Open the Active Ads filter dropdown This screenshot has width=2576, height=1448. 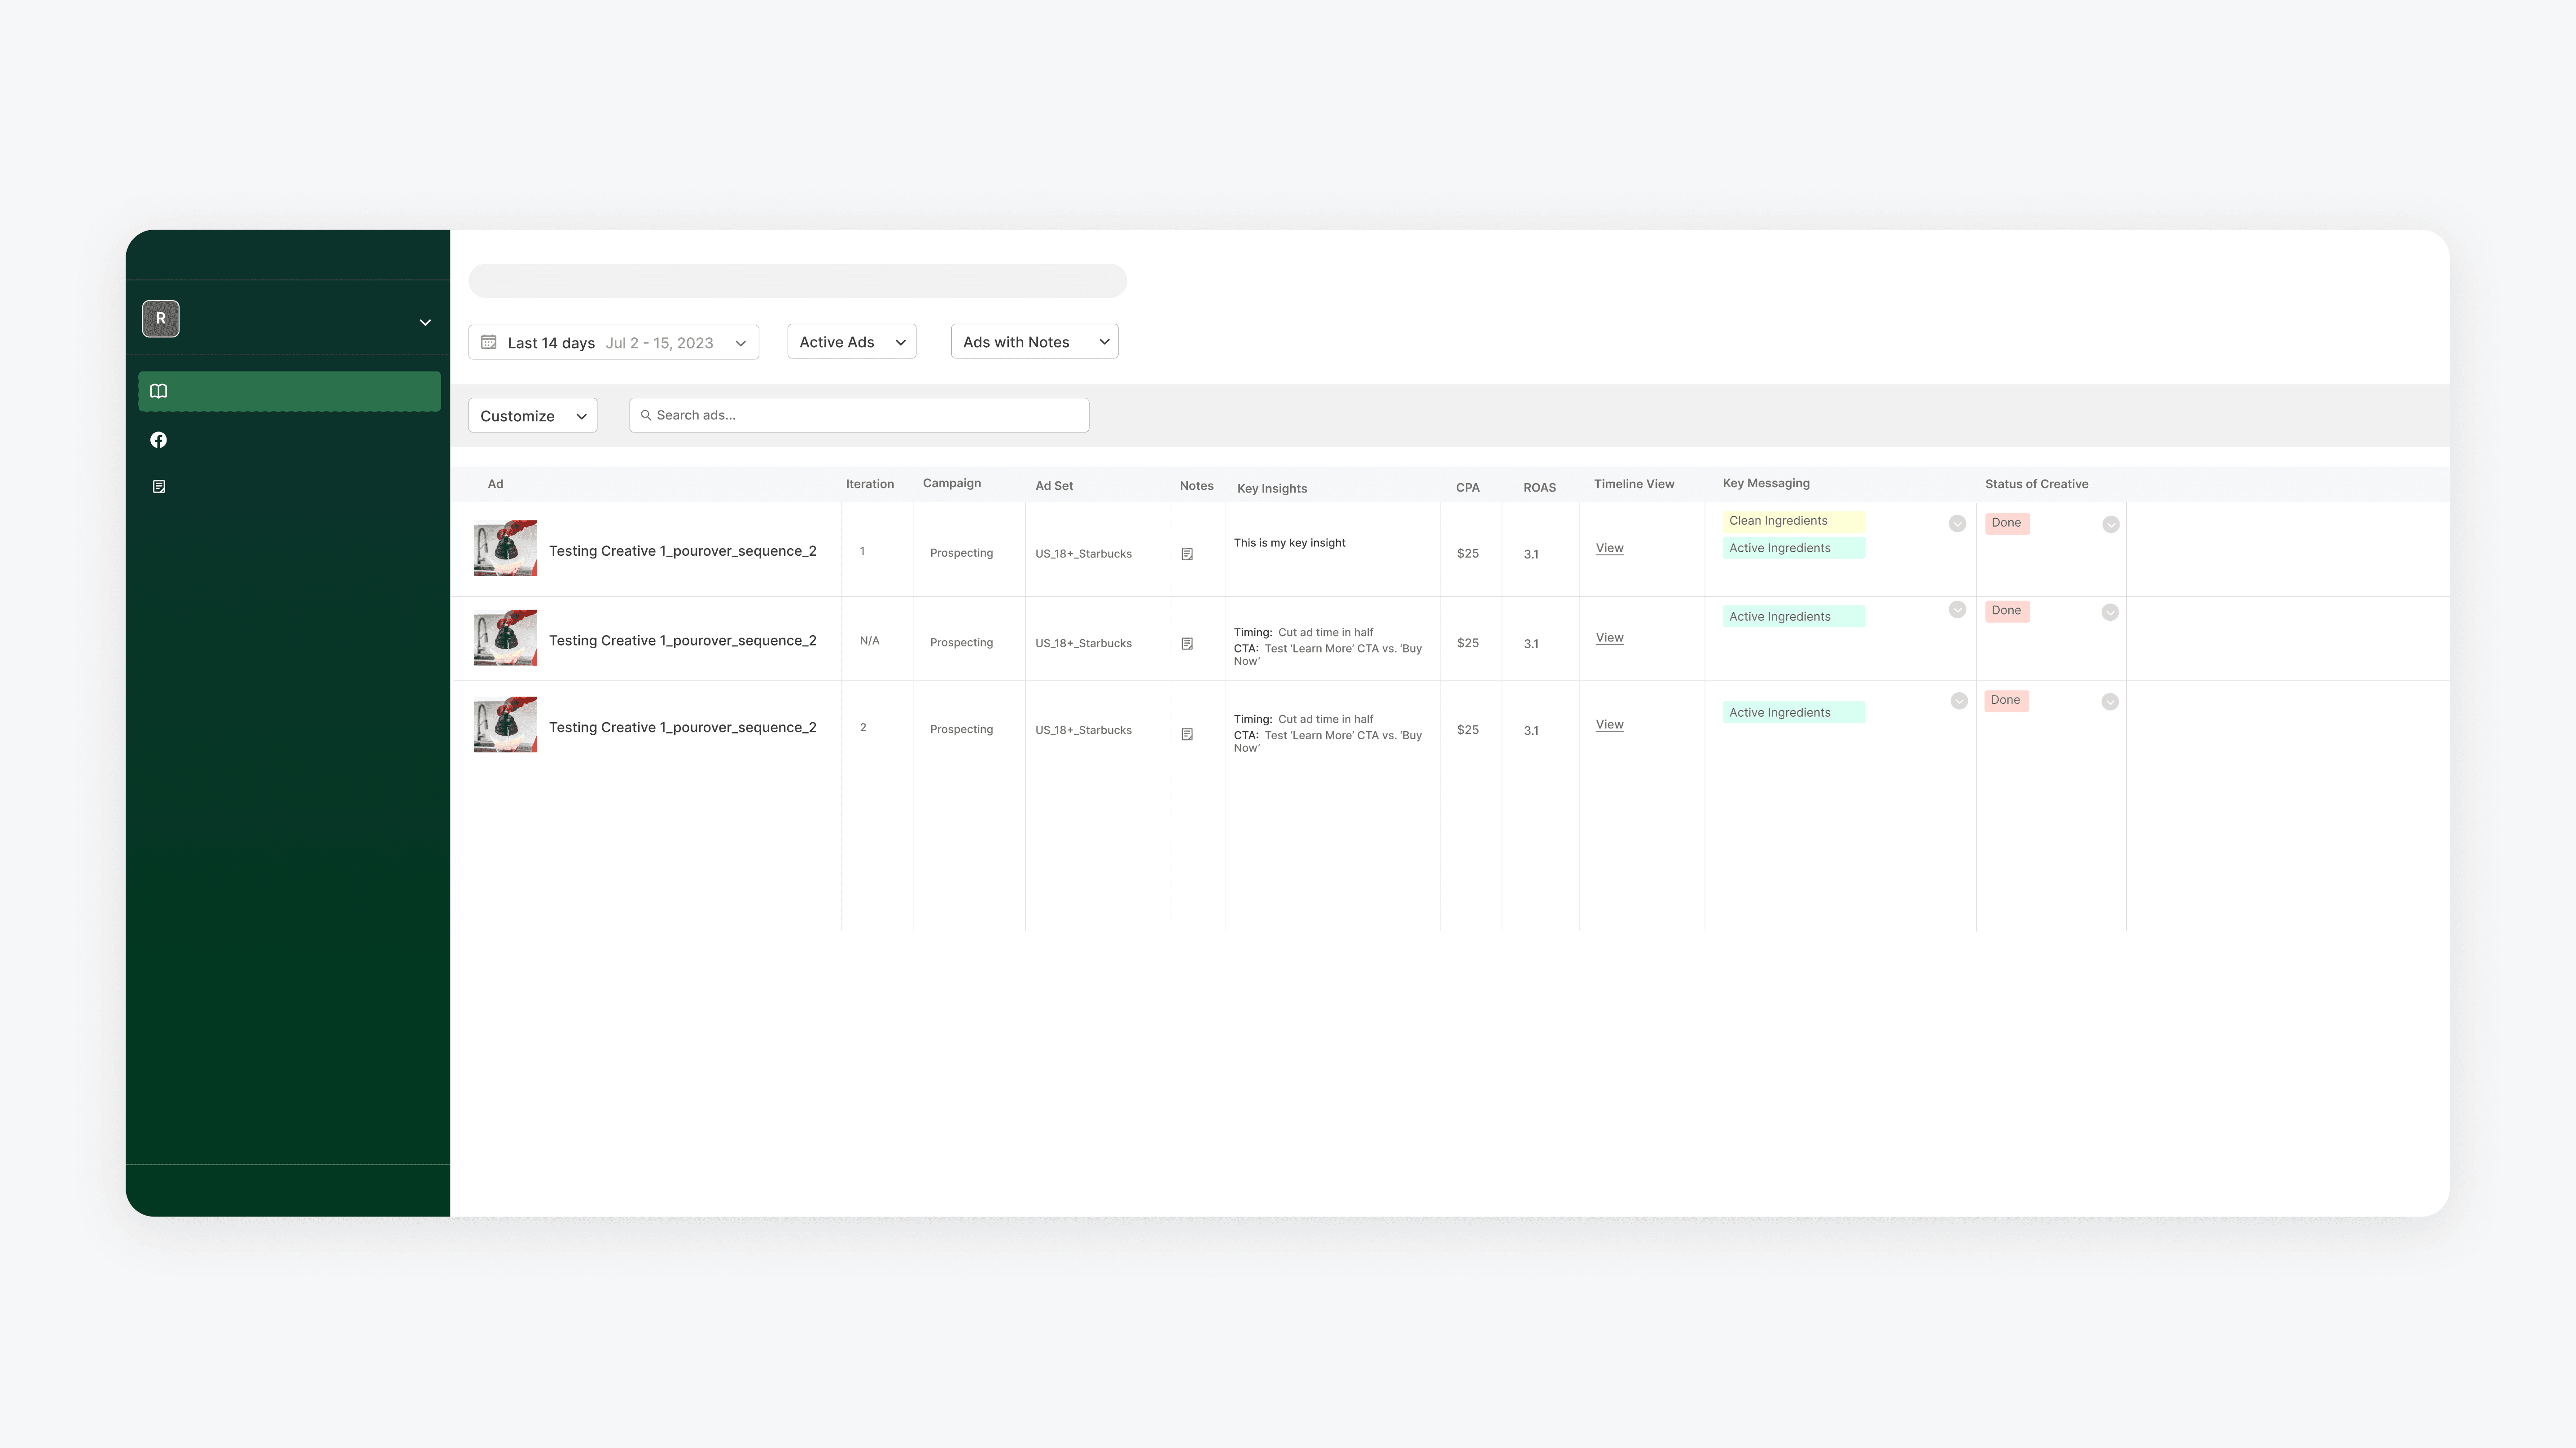pos(852,342)
